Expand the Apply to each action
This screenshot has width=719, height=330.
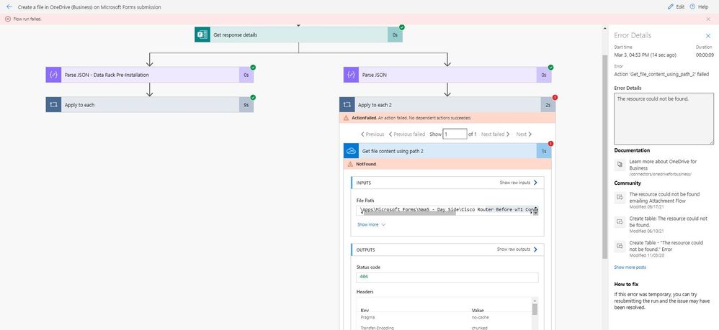click(x=149, y=105)
